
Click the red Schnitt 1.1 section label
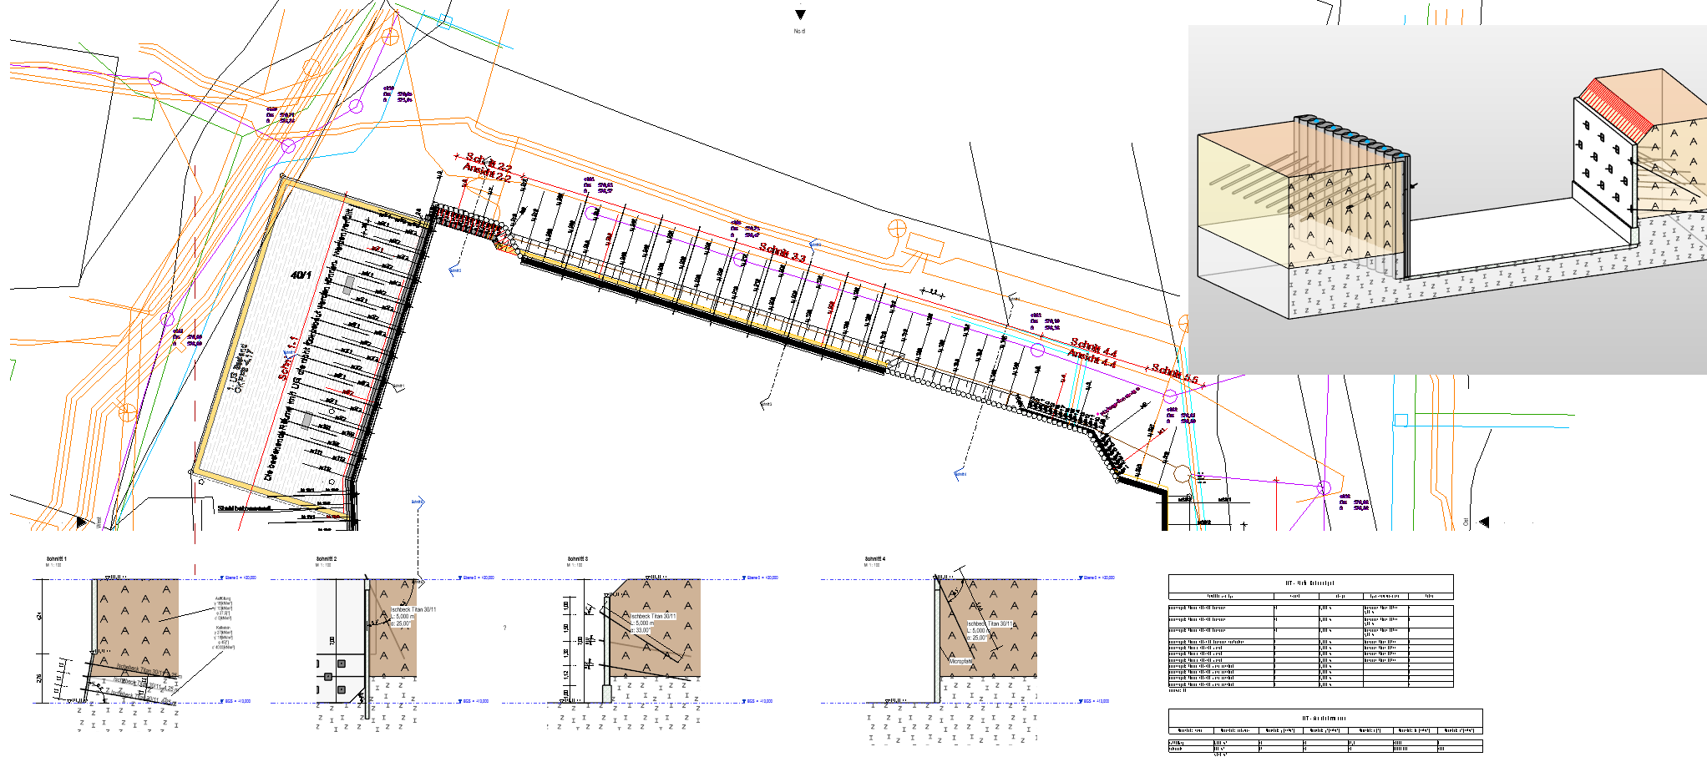pyautogui.click(x=288, y=359)
